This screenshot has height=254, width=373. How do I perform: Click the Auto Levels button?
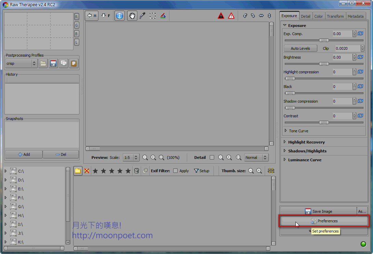coord(300,48)
